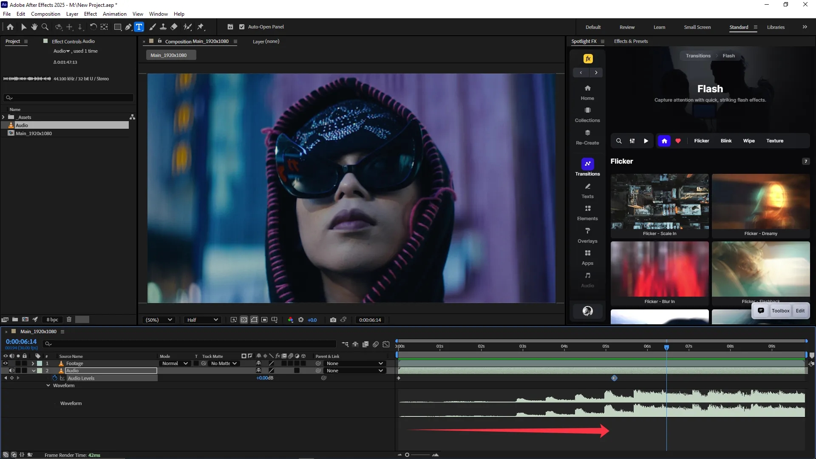Toggle transparency grid below viewer
Viewport: 816px width, 459px height.
point(244,320)
